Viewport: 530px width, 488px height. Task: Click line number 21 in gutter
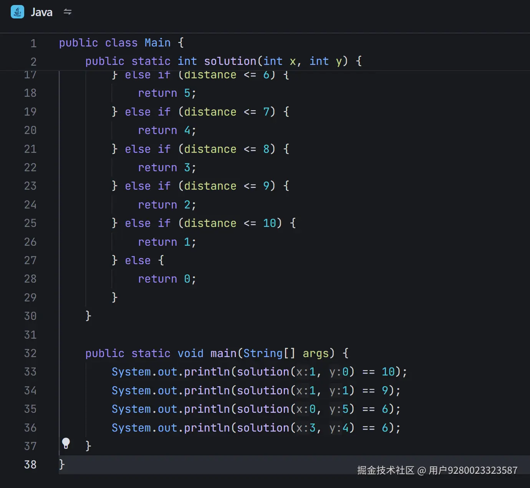30,149
